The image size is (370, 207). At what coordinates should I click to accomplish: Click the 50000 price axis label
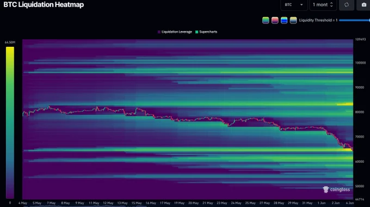[360, 186]
